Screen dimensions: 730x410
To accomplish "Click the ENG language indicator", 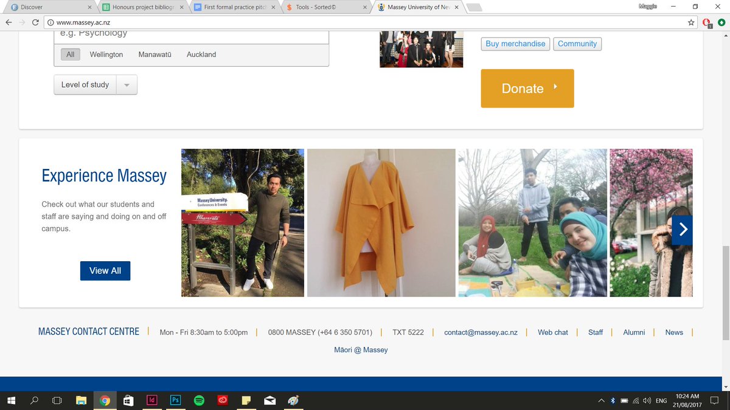I will [x=661, y=401].
